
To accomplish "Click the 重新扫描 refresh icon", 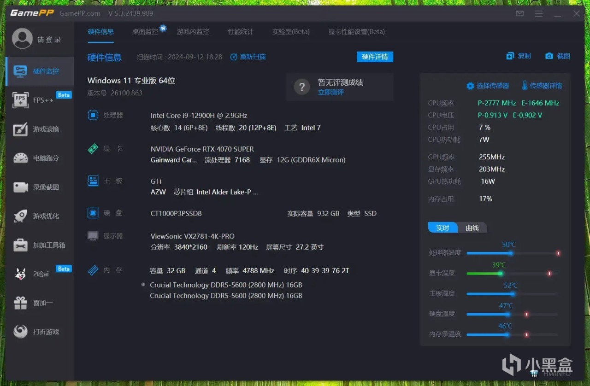I will [x=234, y=57].
